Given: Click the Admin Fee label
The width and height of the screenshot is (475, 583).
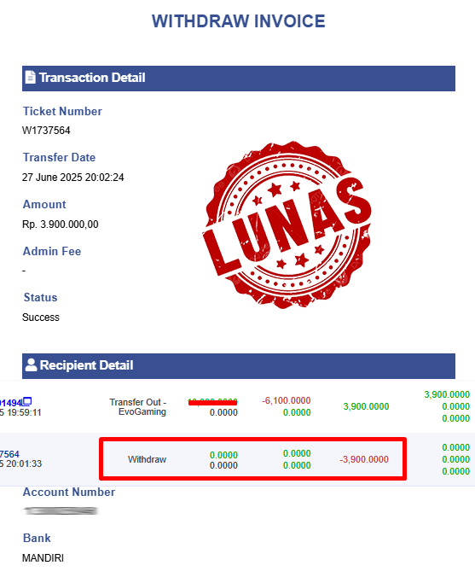Looking at the screenshot, I should click(52, 251).
